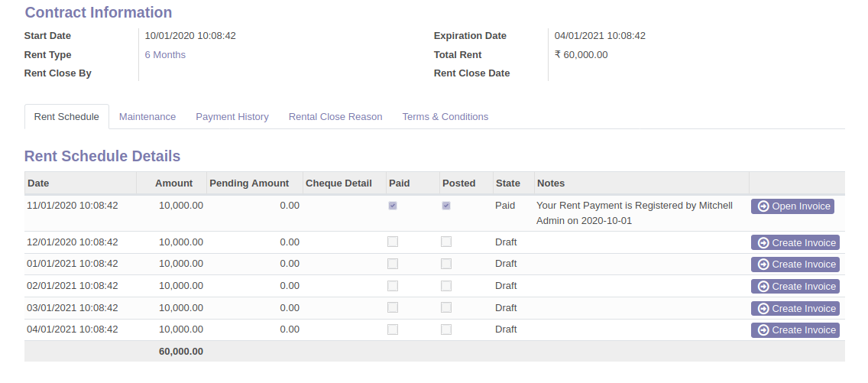Image resolution: width=868 pixels, height=383 pixels.
Task: Check Posted box for 12/01/2020 row
Action: coord(446,242)
